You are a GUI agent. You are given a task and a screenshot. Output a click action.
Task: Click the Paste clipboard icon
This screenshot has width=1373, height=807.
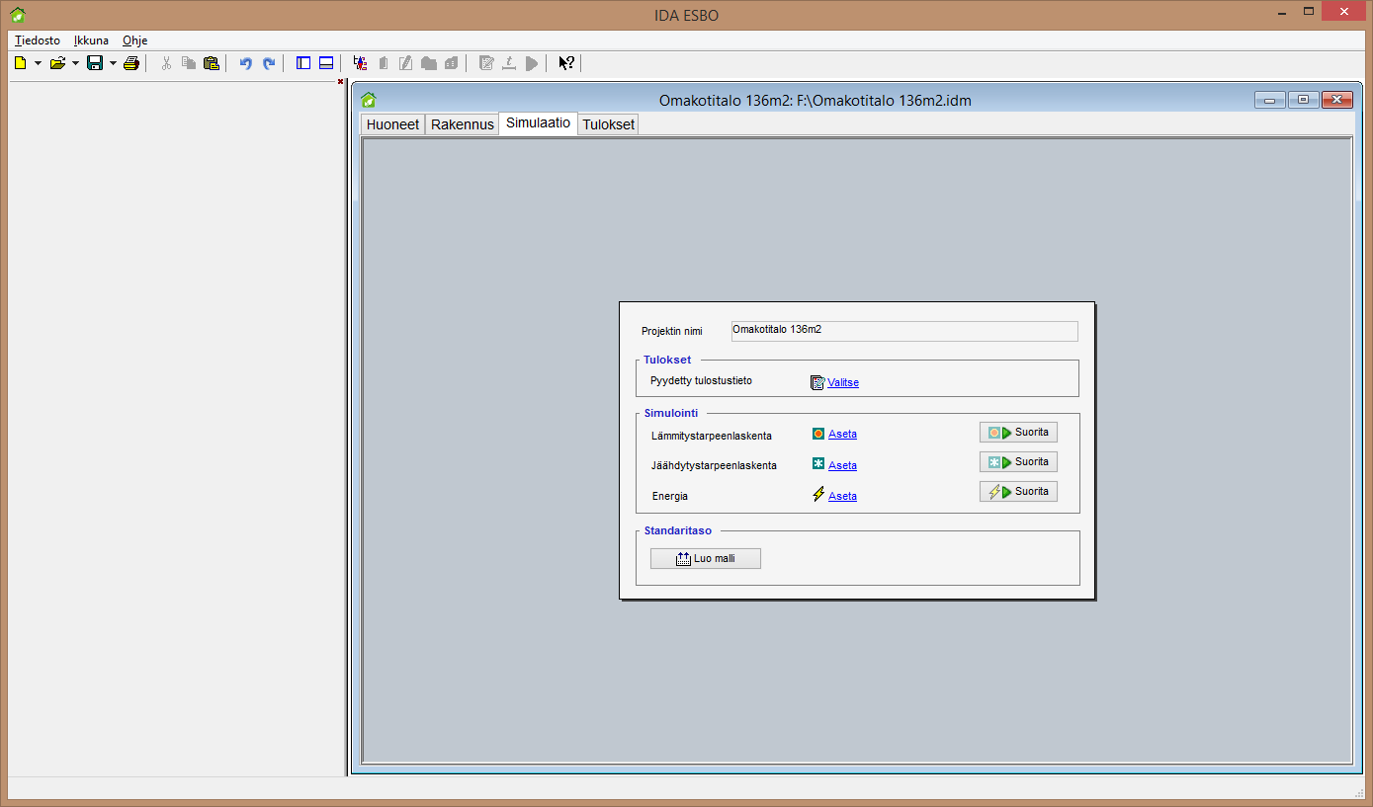click(211, 63)
